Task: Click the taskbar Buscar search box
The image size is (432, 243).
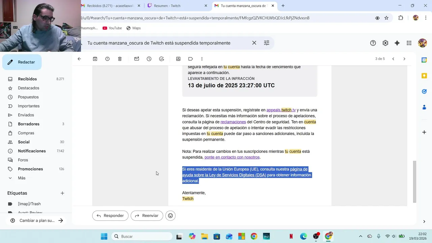Action: click(x=141, y=236)
